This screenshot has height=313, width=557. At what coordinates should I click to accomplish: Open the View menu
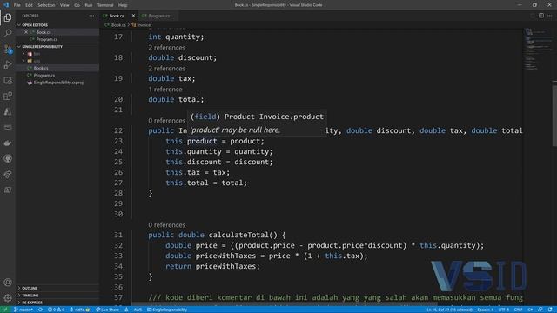click(64, 5)
